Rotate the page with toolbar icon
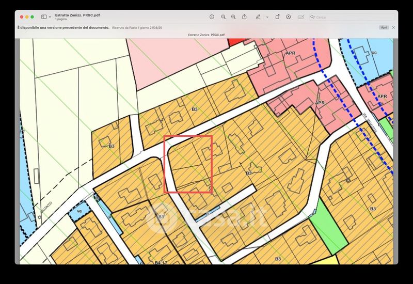 coord(277,17)
